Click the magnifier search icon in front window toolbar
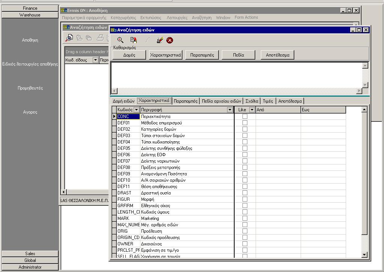This screenshot has height=272, width=384. (120, 40)
